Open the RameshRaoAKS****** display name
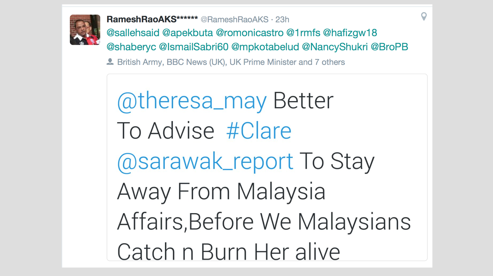493x276 pixels. [152, 19]
